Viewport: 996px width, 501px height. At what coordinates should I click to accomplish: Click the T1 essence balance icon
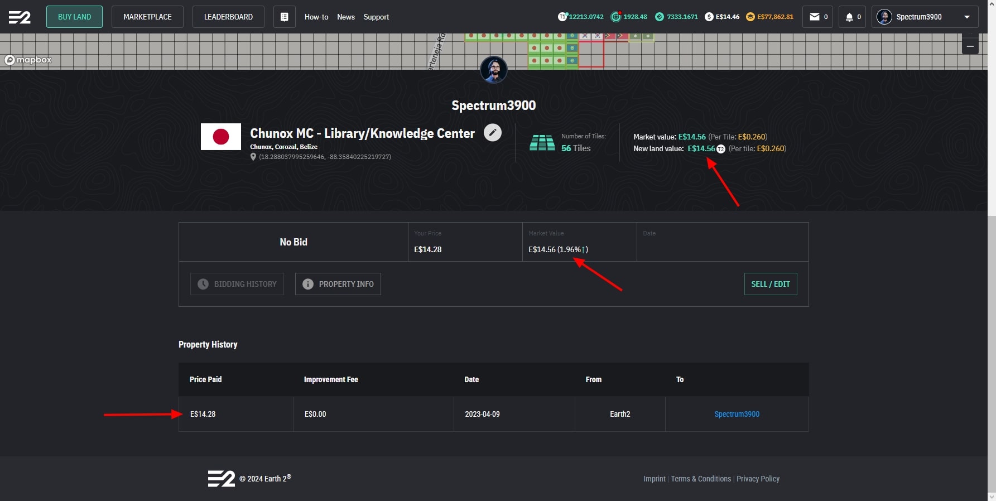[562, 17]
